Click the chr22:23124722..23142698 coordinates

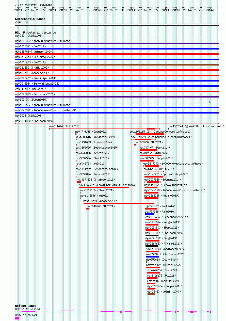point(34,5)
